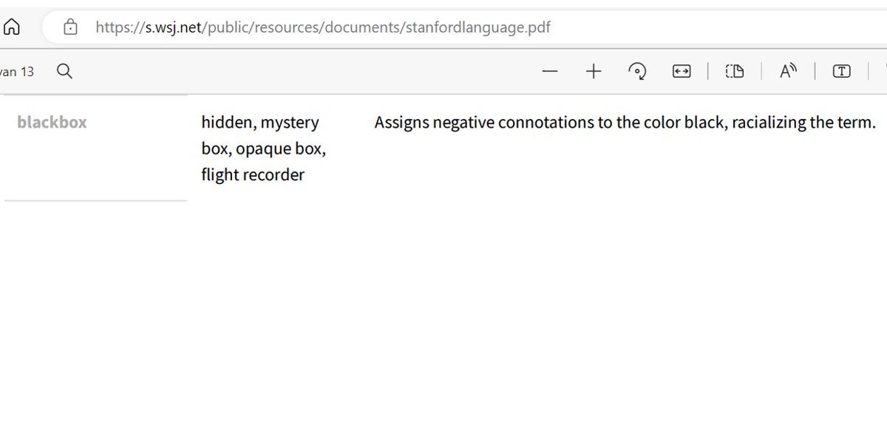Viewport: 887px width, 444px height.
Task: Select the sentence 'Assigns negative connotations...'
Action: pyautogui.click(x=625, y=123)
